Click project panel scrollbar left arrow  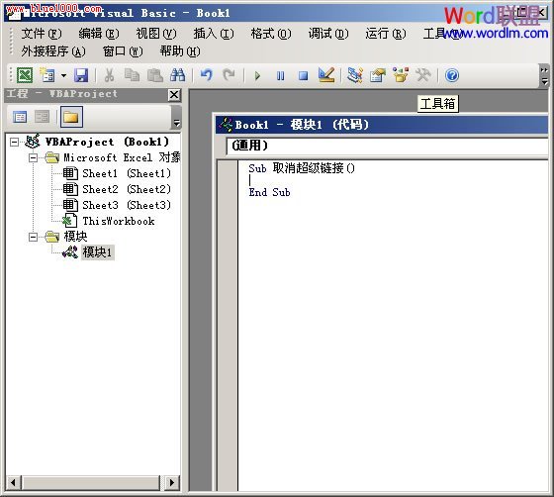pos(14,482)
